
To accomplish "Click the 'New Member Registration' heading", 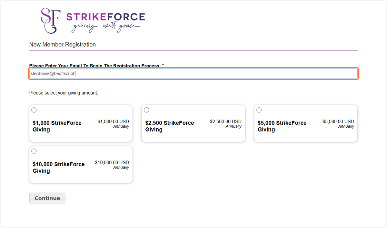I will pos(63,44).
